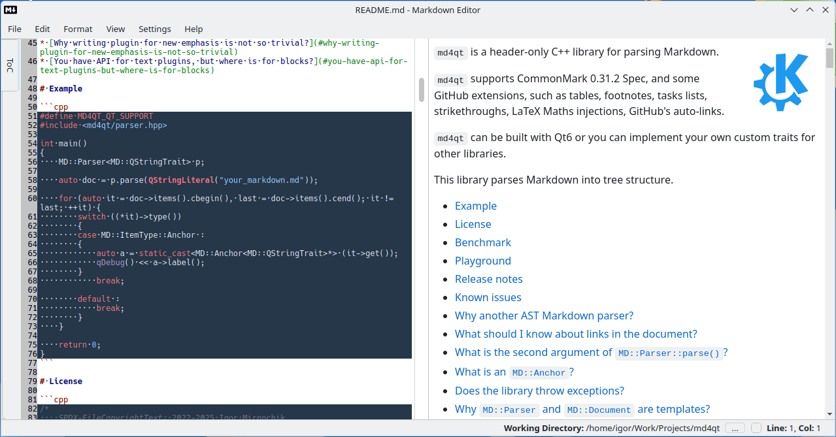Expand the View menu
836x437 pixels.
(x=115, y=29)
